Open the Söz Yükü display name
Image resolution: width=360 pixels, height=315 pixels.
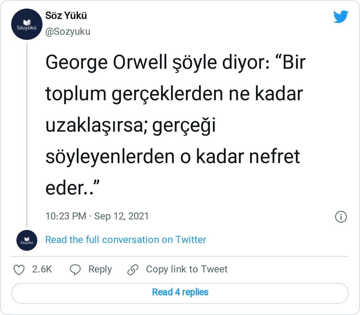66,15
